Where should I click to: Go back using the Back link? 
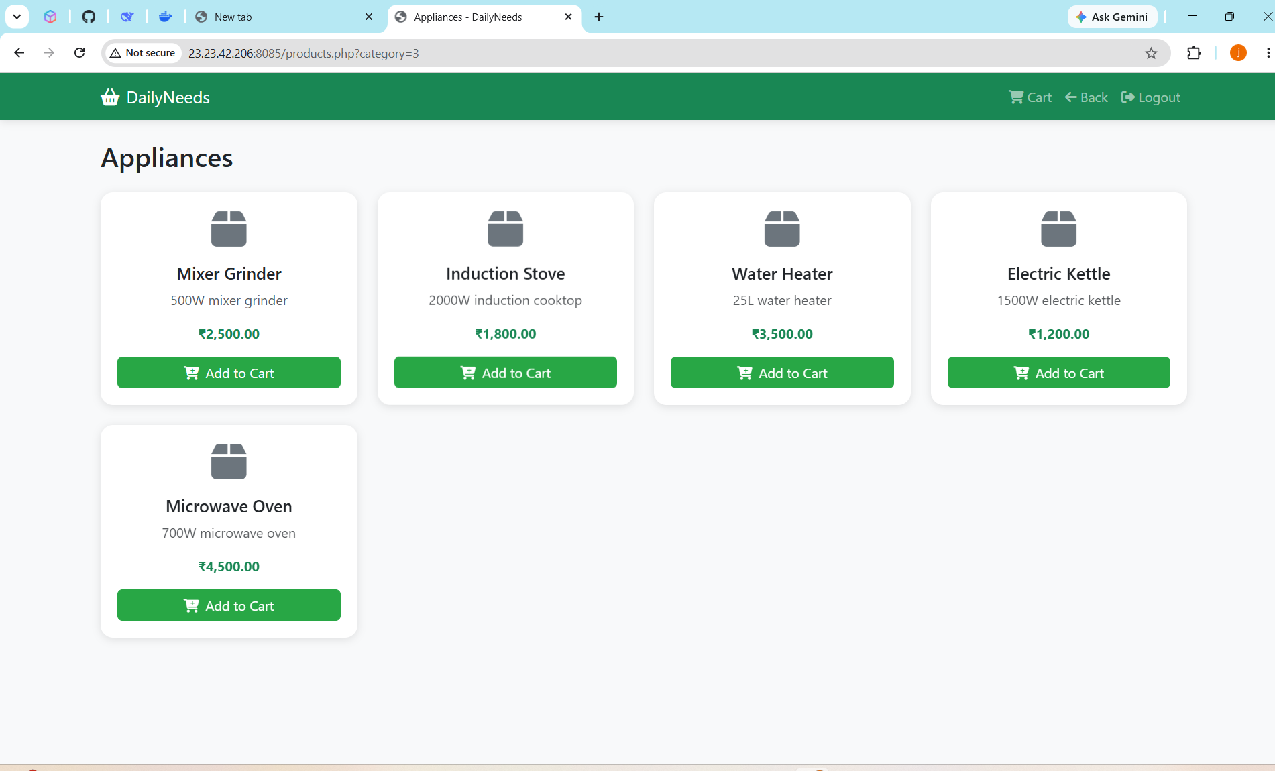[1086, 97]
